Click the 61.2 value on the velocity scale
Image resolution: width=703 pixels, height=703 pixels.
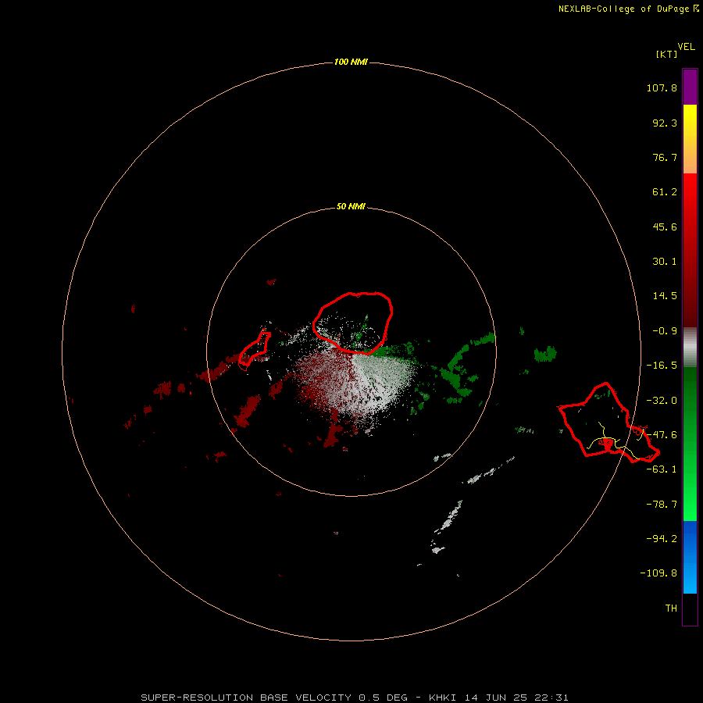coord(665,192)
